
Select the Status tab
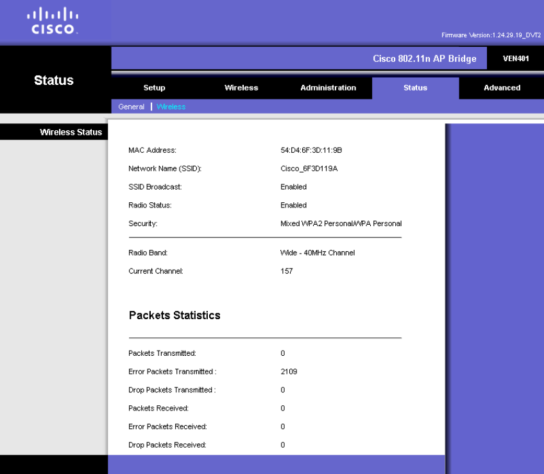[415, 88]
